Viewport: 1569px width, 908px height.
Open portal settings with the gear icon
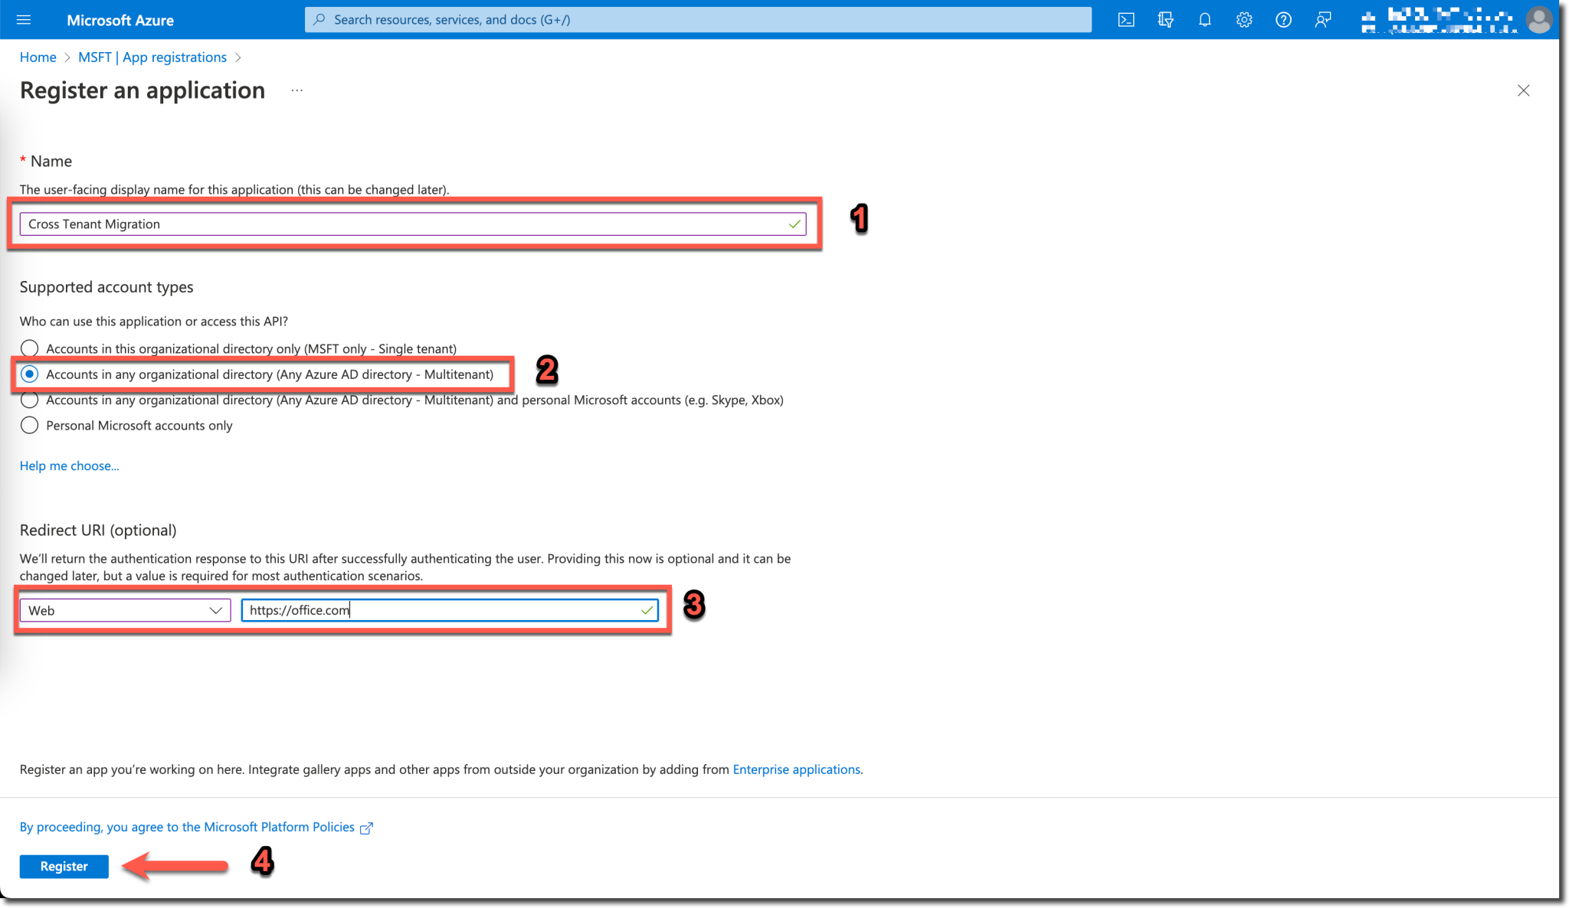[1243, 20]
